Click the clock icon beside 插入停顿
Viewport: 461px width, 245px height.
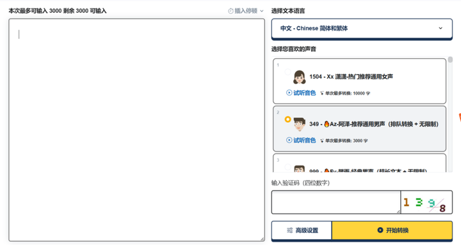(230, 11)
